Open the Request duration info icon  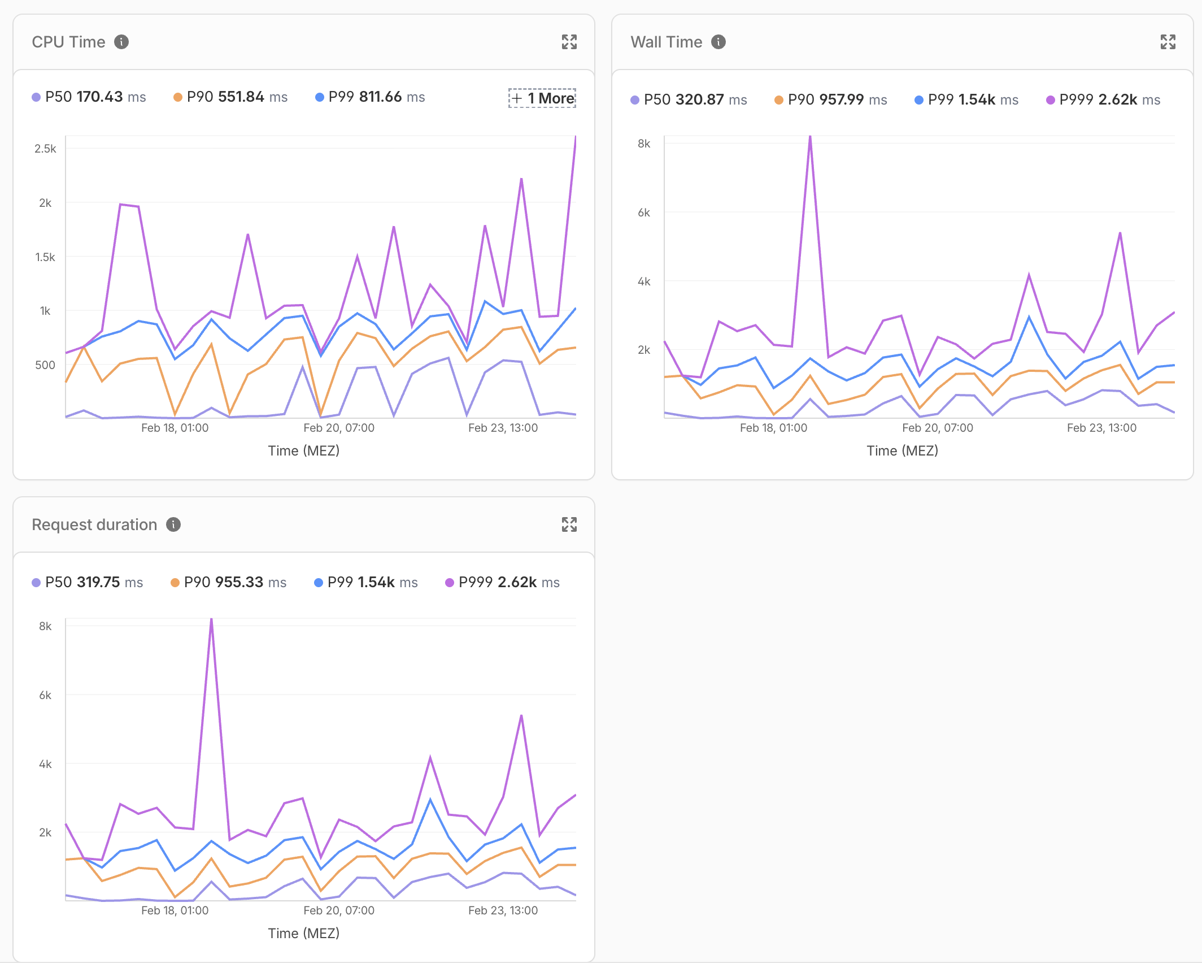(173, 524)
